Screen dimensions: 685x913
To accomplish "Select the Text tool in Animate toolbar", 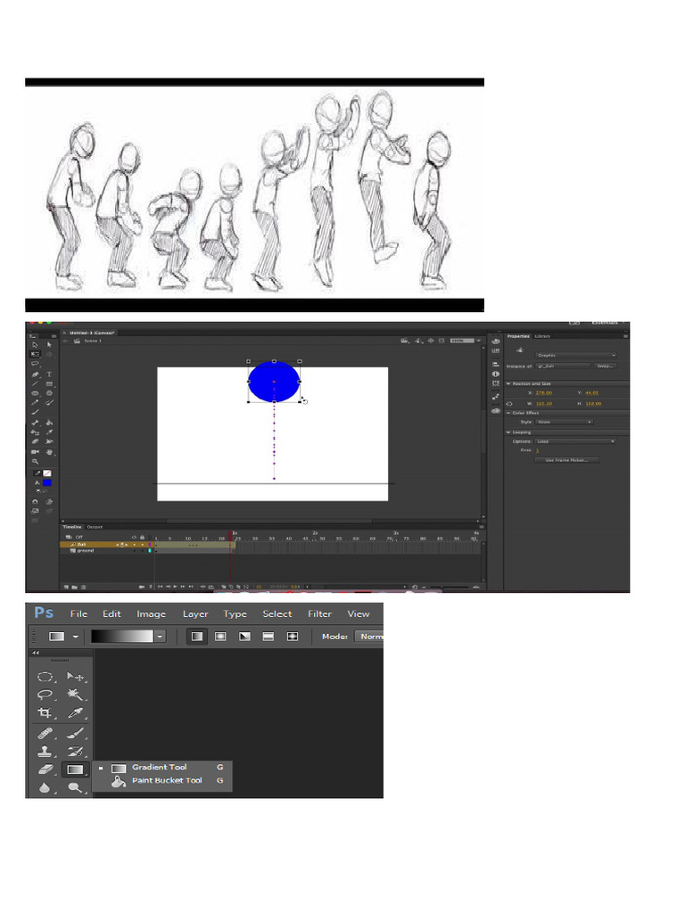I will click(x=49, y=374).
